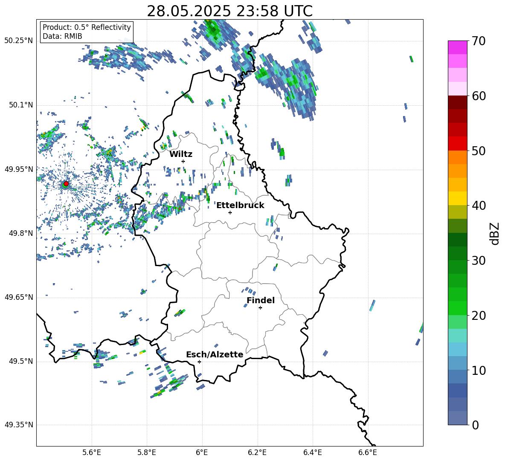The image size is (505, 461).
Task: Click the 49.95°N latitude label
Action: point(19,169)
